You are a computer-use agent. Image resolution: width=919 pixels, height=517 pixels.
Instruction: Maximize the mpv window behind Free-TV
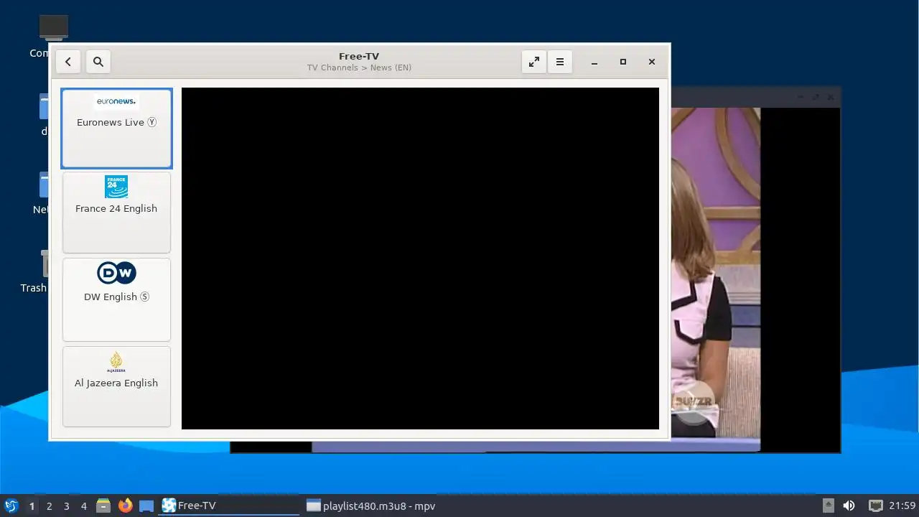pyautogui.click(x=816, y=97)
